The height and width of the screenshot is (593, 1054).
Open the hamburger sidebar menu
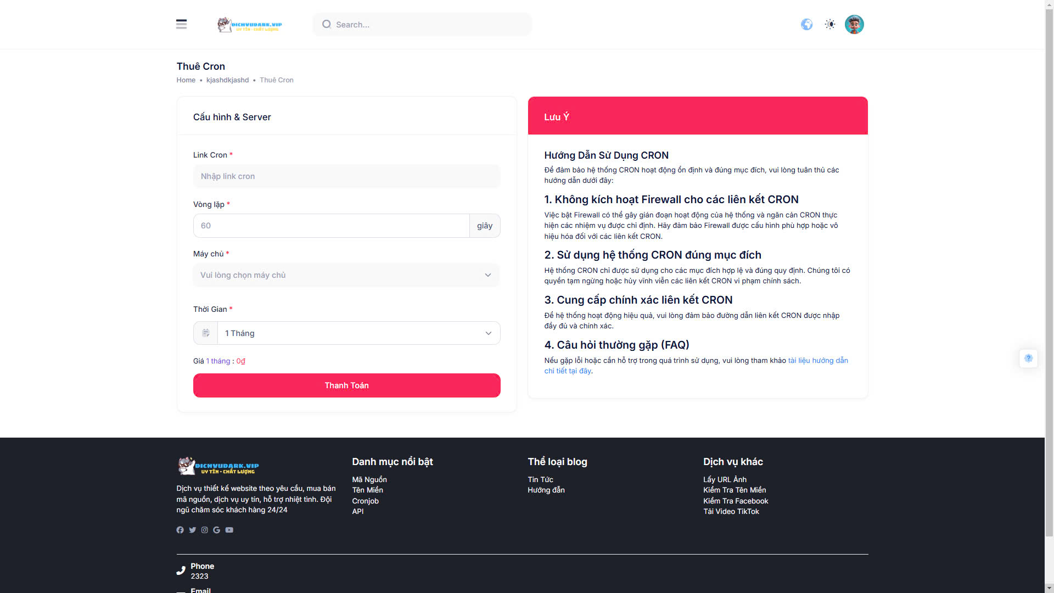[181, 24]
